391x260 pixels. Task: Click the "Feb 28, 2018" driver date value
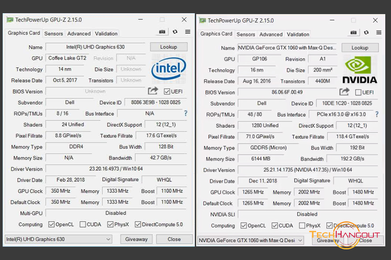click(71, 180)
